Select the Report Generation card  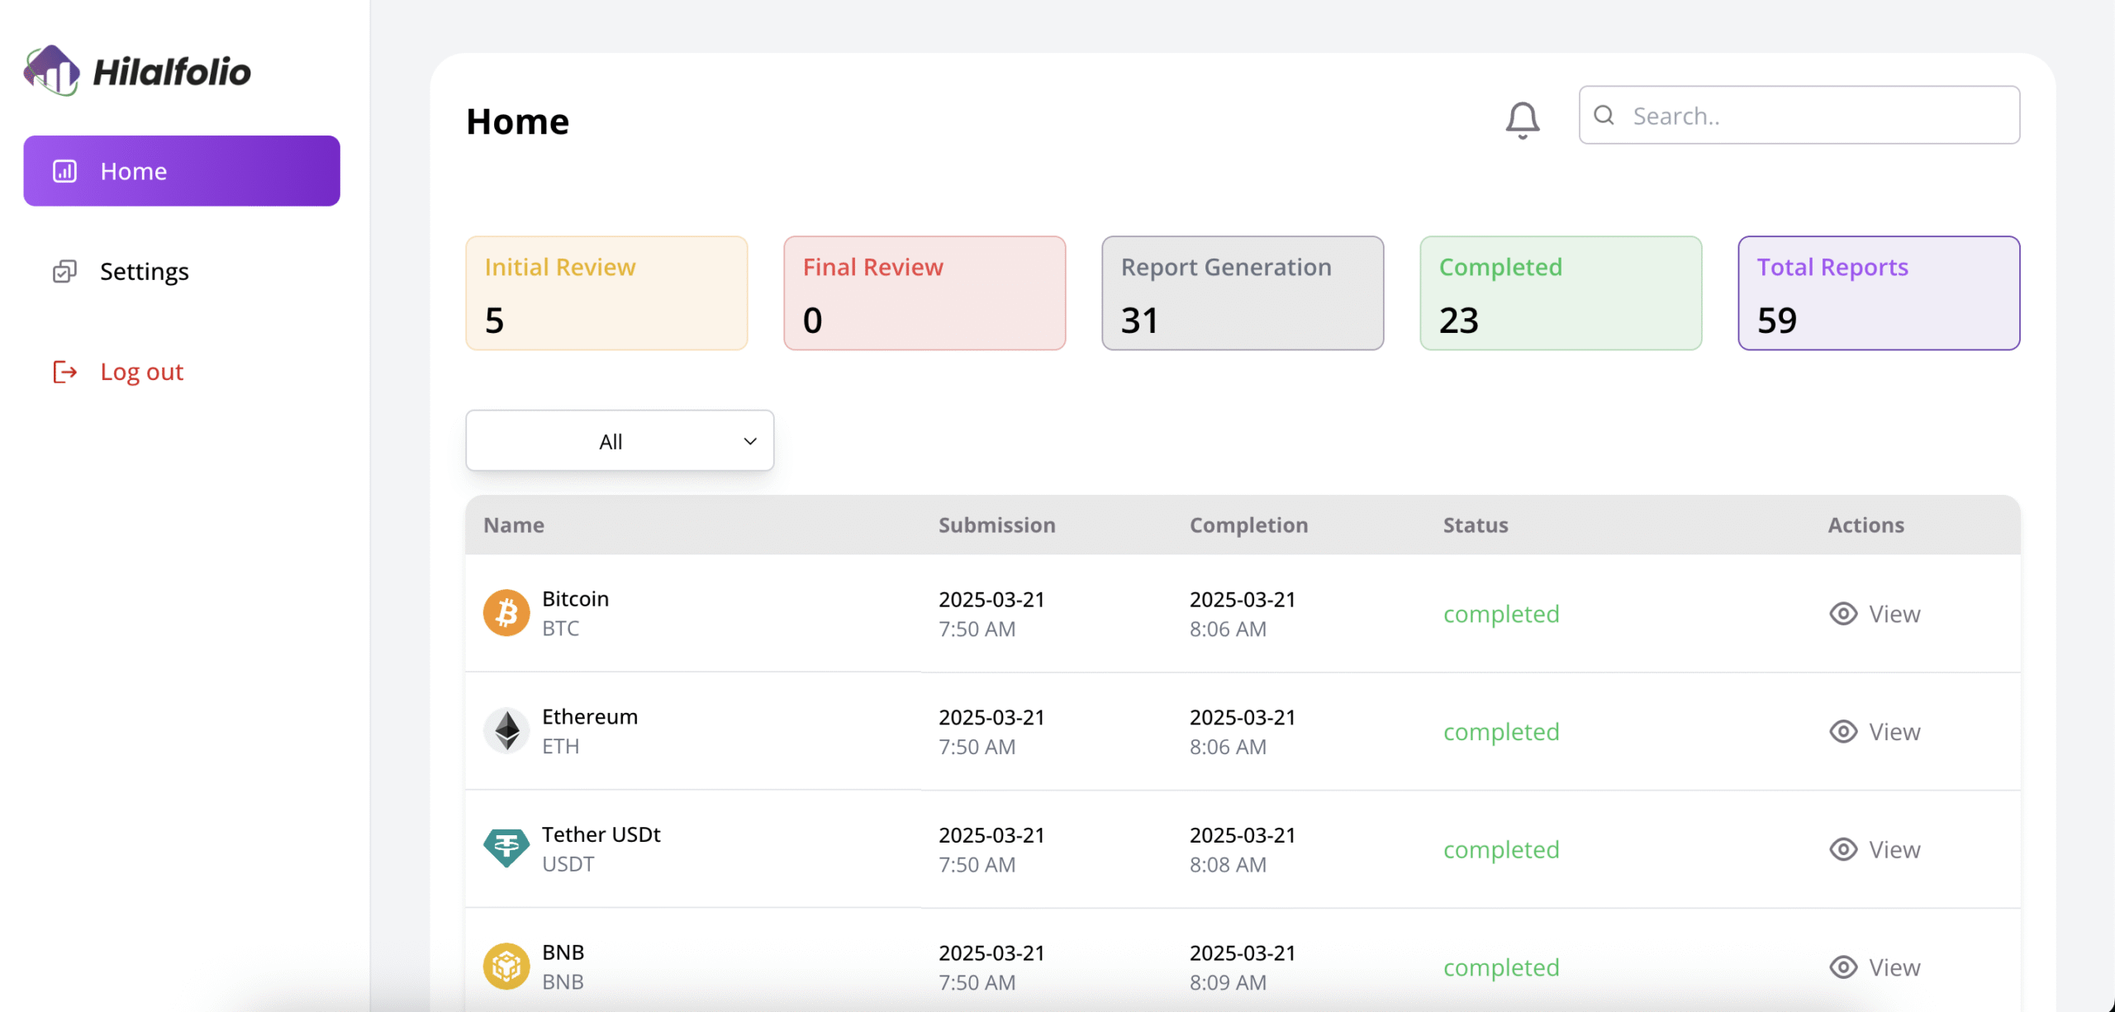pos(1243,293)
